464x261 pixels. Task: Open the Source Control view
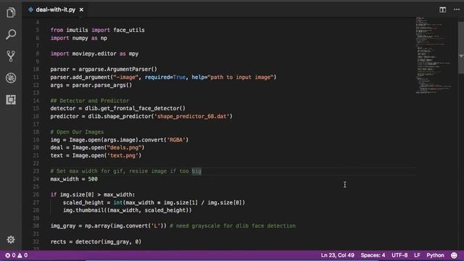[11, 56]
